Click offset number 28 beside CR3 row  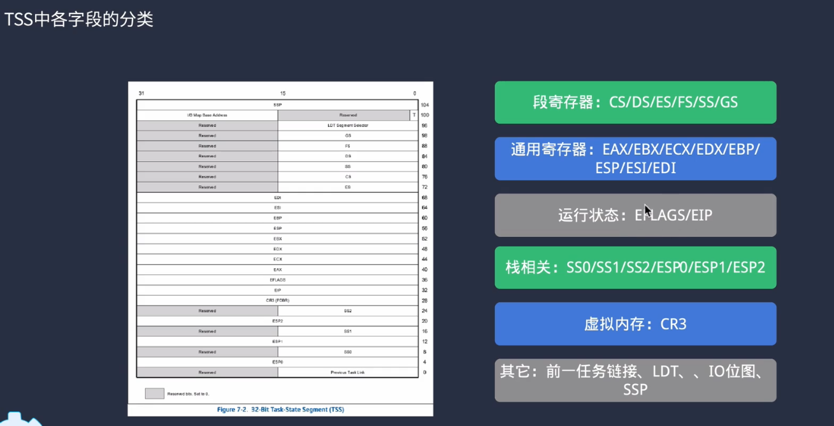[424, 301]
